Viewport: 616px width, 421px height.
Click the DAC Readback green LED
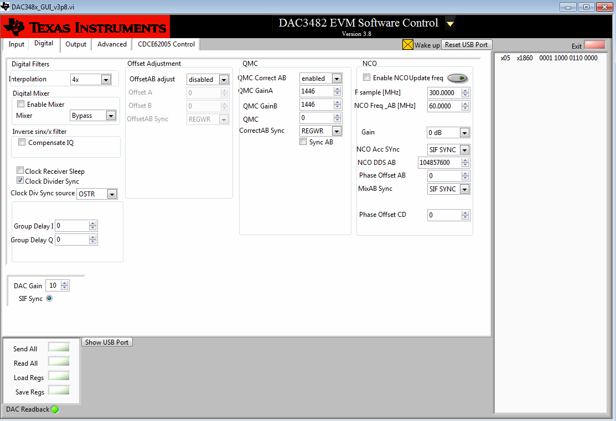[x=54, y=409]
